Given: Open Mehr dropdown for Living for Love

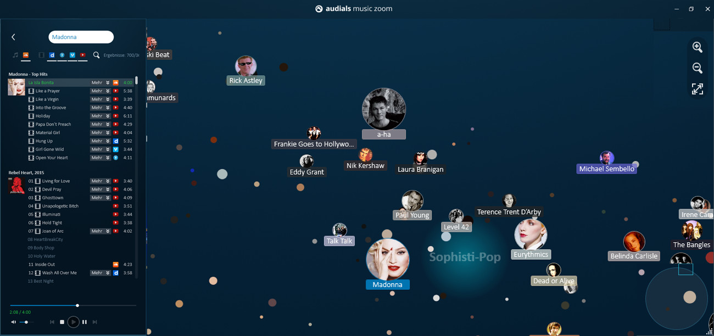Looking at the screenshot, I should (x=101, y=181).
